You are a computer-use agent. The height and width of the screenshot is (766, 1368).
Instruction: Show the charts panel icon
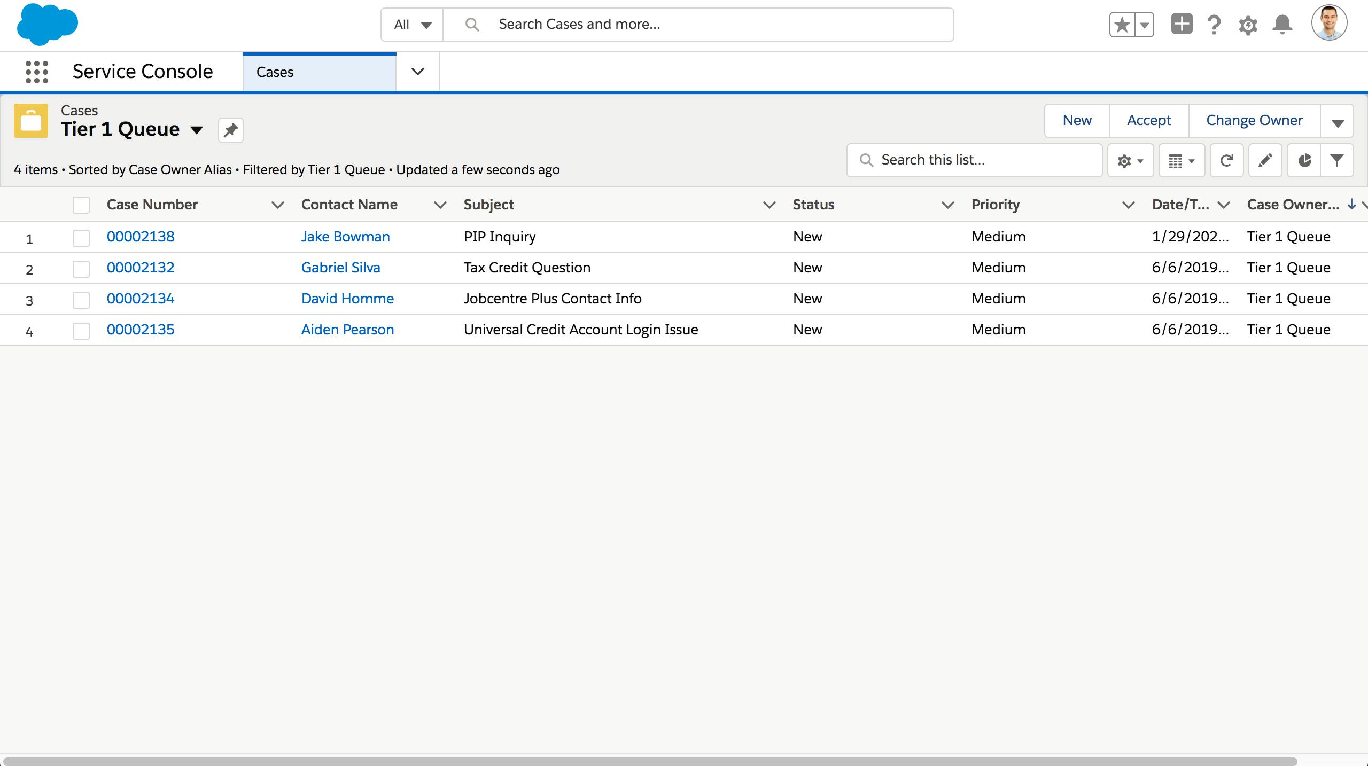tap(1304, 160)
